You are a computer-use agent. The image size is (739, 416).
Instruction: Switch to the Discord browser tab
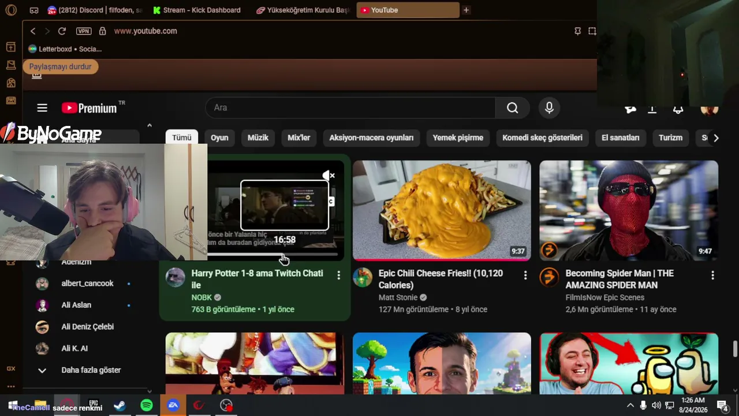95,10
